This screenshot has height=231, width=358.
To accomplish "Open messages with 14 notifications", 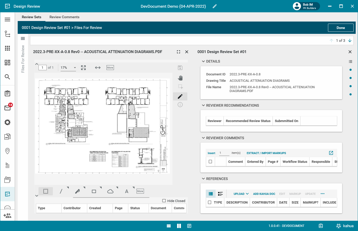I will click(x=7, y=108).
